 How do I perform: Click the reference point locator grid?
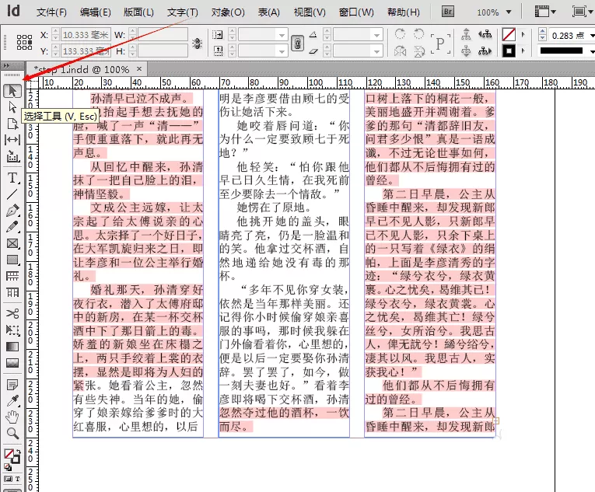coord(24,42)
